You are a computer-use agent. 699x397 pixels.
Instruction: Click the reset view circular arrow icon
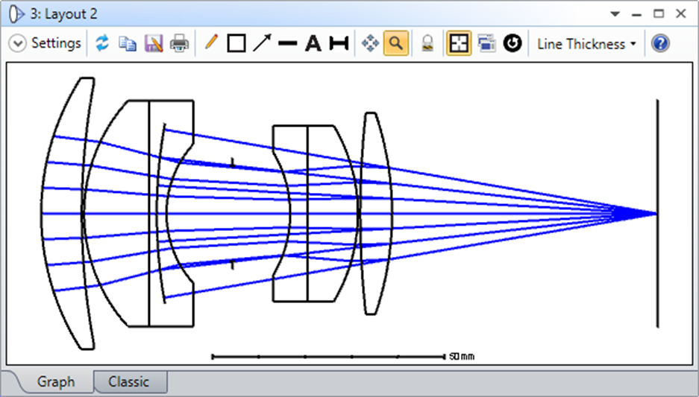pos(513,44)
